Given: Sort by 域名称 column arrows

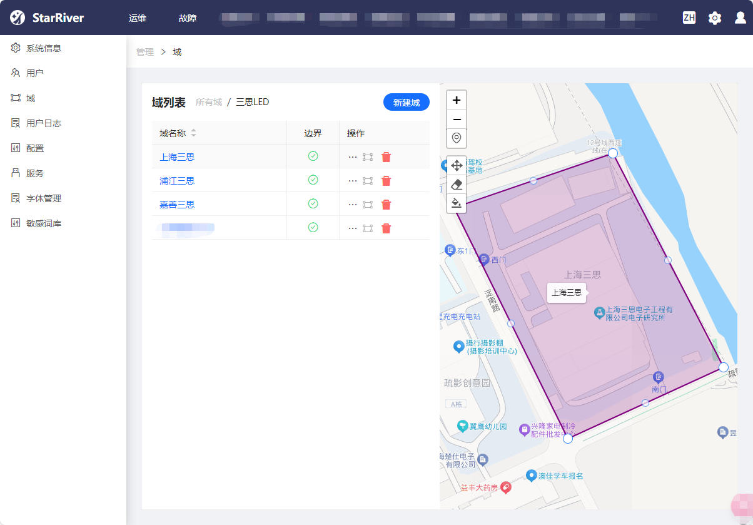Looking at the screenshot, I should tap(193, 133).
